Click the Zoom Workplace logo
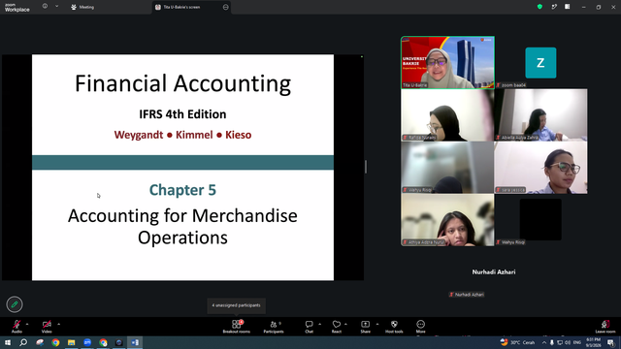Screen dimensions: 621x349 click(17, 7)
